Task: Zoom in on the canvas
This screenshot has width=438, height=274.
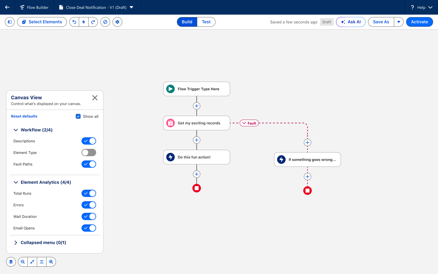Action: point(51,262)
